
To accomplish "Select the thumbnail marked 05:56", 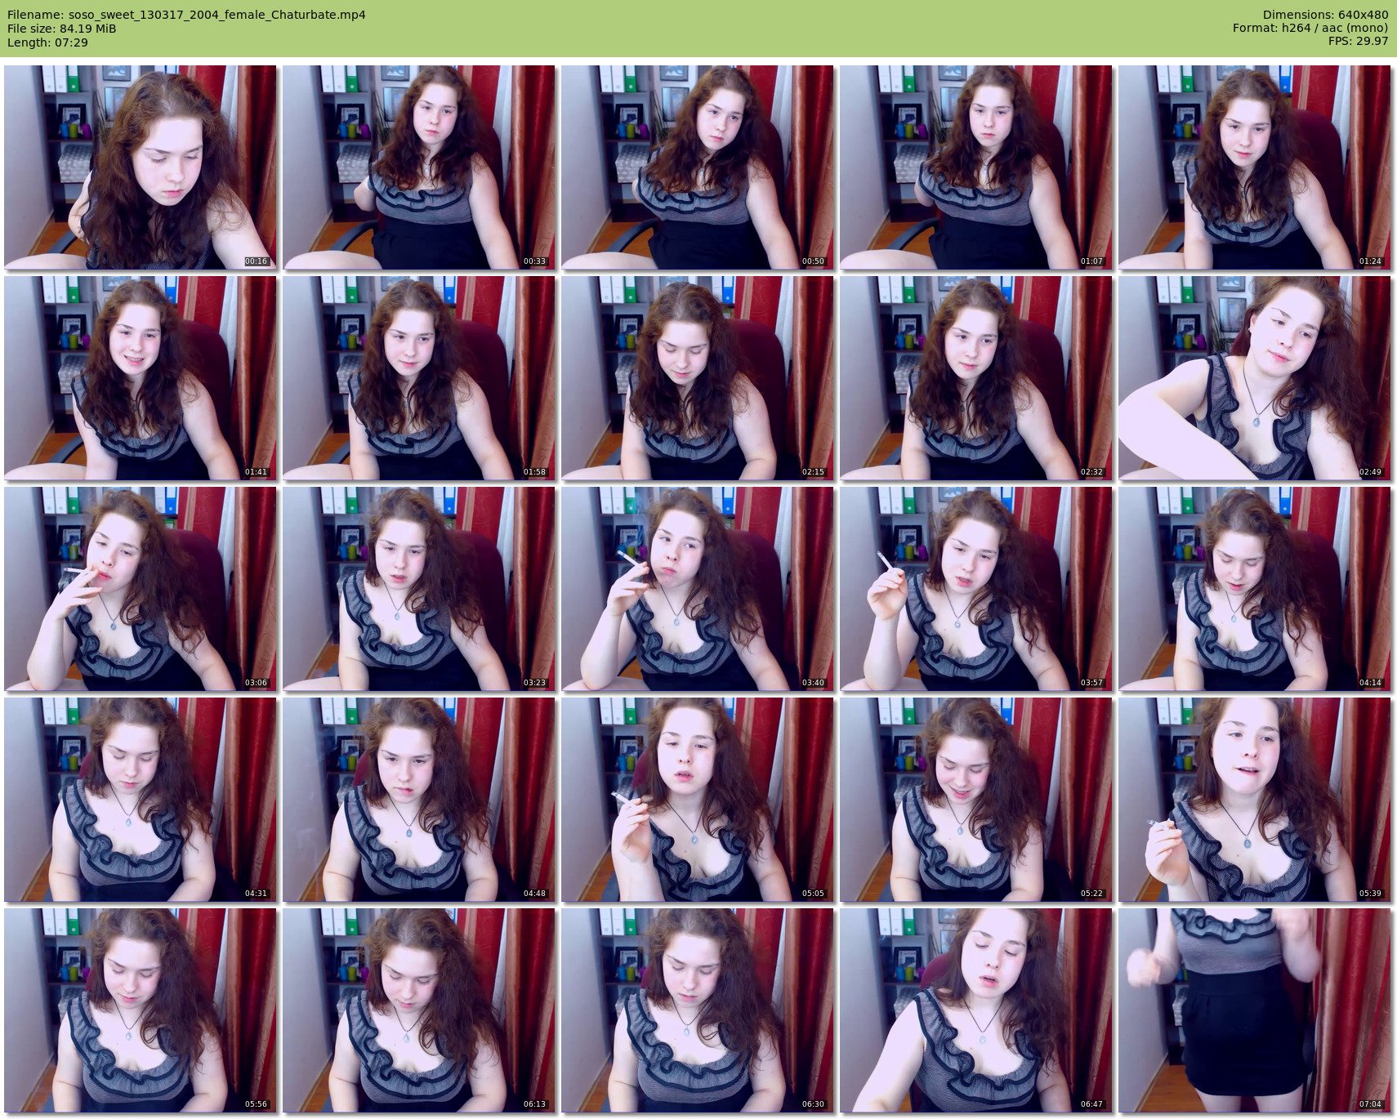I will tap(140, 1010).
